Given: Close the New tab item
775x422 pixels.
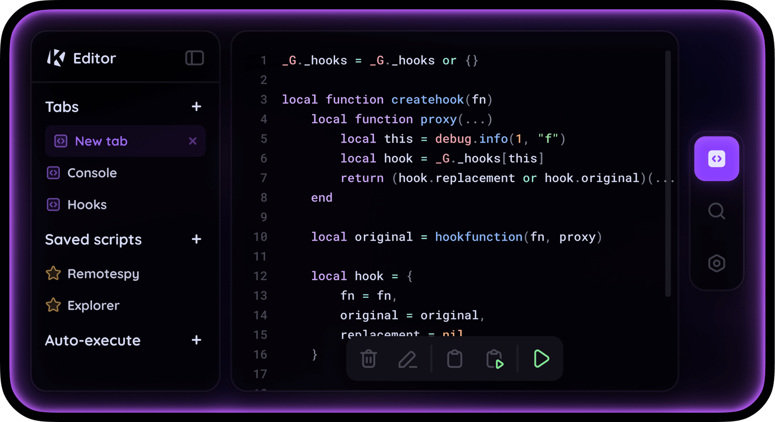Looking at the screenshot, I should (x=193, y=141).
